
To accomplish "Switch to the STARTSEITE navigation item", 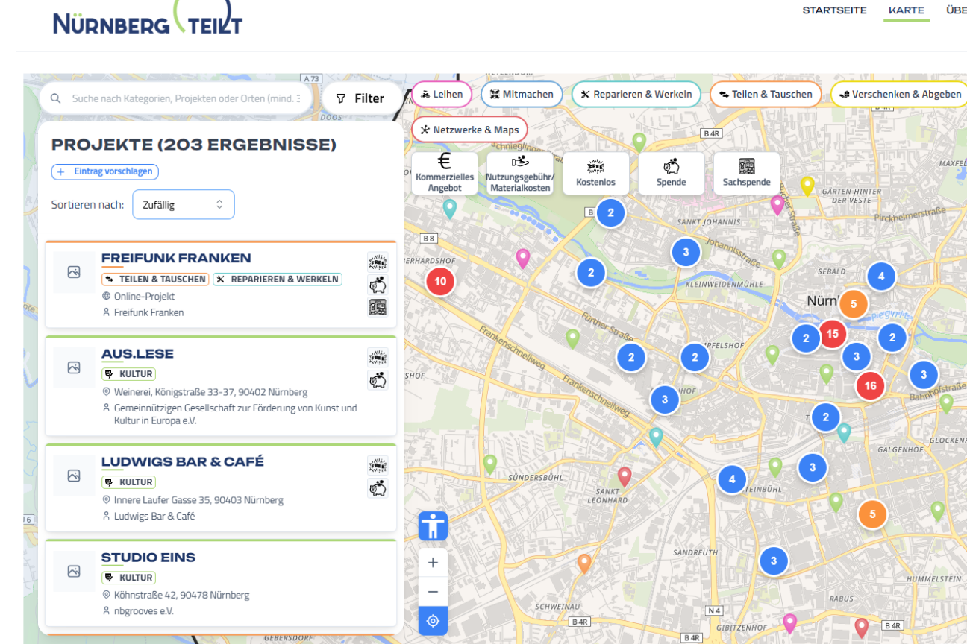I will pos(834,10).
